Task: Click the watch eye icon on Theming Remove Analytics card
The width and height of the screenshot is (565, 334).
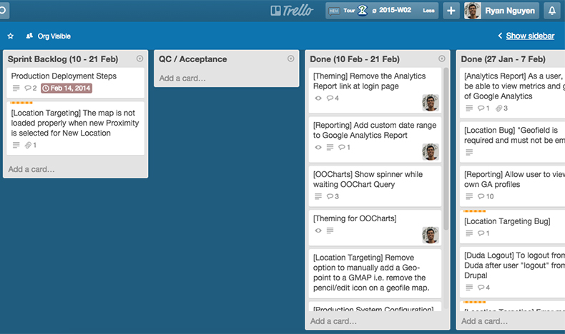Action: click(x=318, y=98)
